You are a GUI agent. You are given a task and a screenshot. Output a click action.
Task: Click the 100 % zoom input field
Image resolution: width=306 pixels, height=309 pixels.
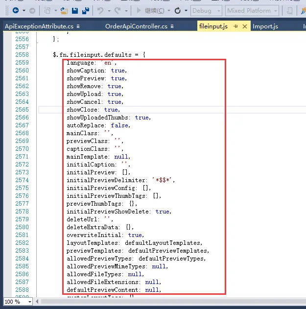pos(15,302)
